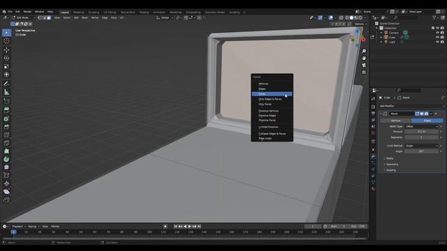Screen dimensions: 447x251
Task: Select the Annotate tool
Action: click(x=6, y=84)
